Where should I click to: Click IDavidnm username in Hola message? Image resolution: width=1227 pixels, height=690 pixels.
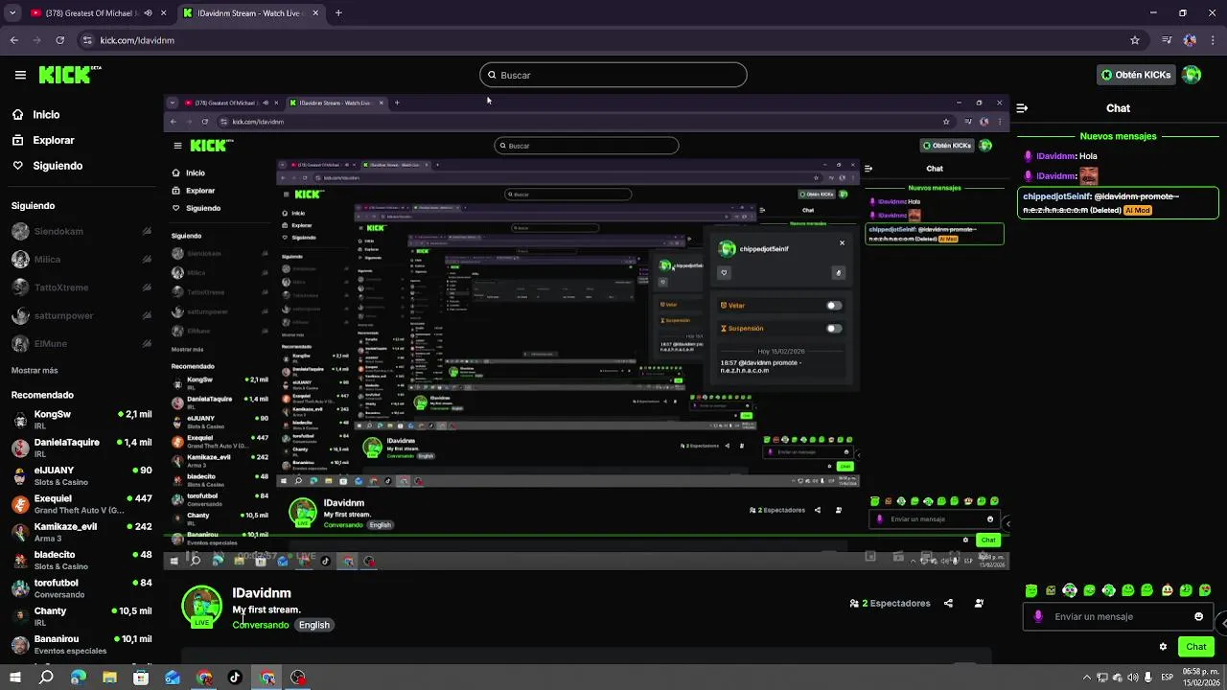tap(1056, 156)
